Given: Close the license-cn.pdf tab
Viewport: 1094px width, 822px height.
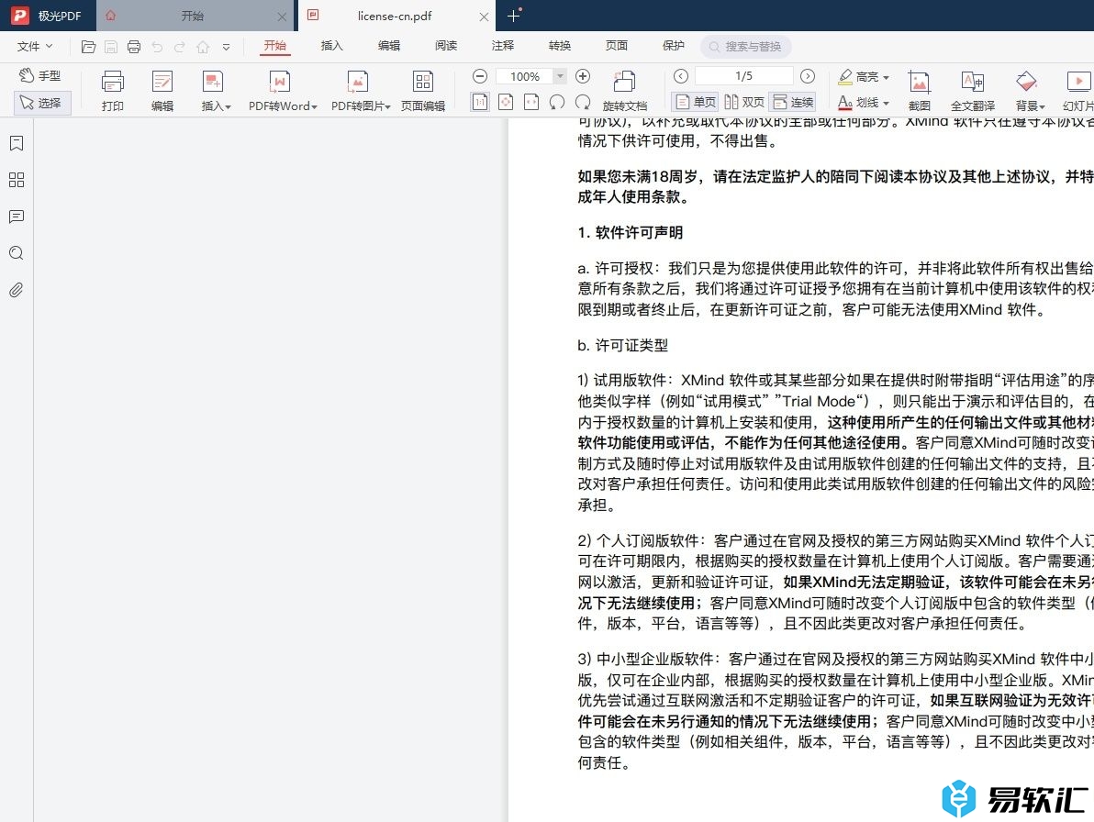Looking at the screenshot, I should (484, 16).
